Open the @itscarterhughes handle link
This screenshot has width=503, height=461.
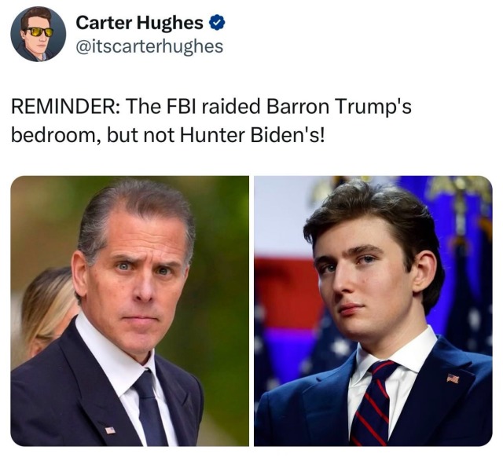tap(149, 46)
